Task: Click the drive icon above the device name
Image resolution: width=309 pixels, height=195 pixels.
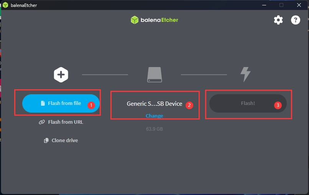Action: 154,75
